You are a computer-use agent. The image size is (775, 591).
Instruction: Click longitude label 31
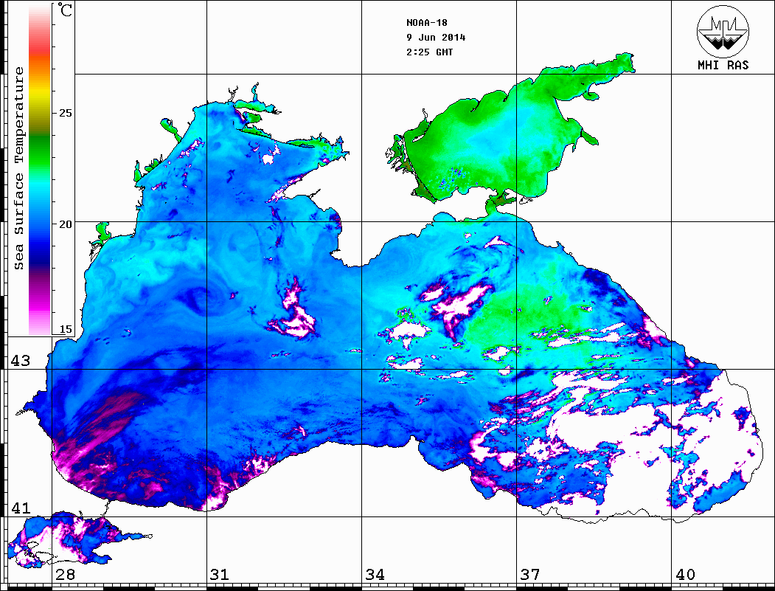220,575
